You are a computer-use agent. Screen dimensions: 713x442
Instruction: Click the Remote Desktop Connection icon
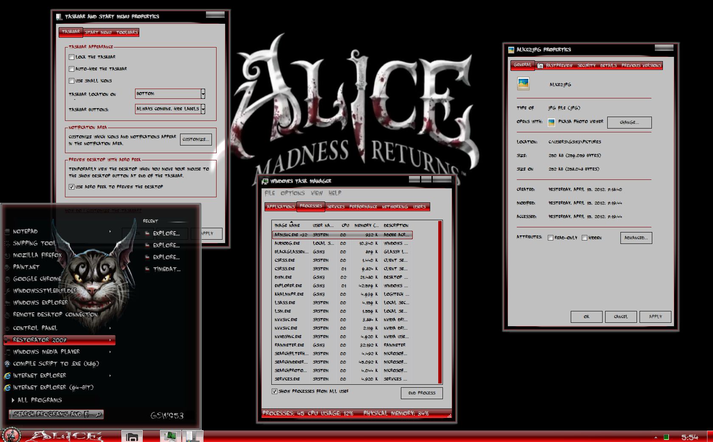click(7, 315)
